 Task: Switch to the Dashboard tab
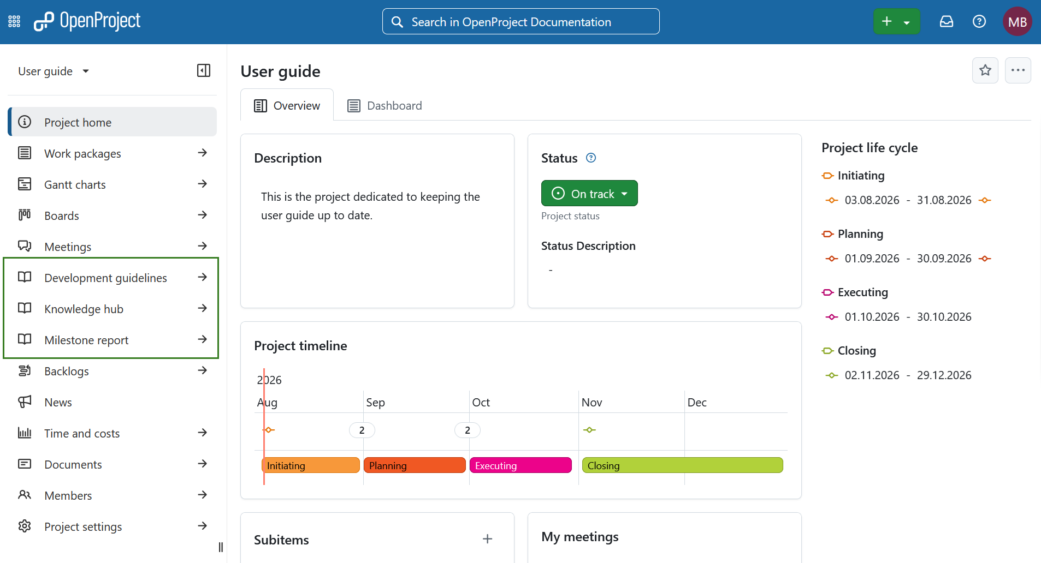coord(385,105)
